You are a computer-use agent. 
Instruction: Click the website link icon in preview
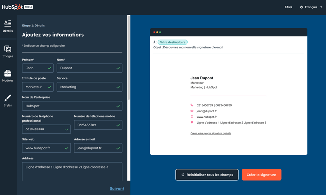(x=192, y=117)
